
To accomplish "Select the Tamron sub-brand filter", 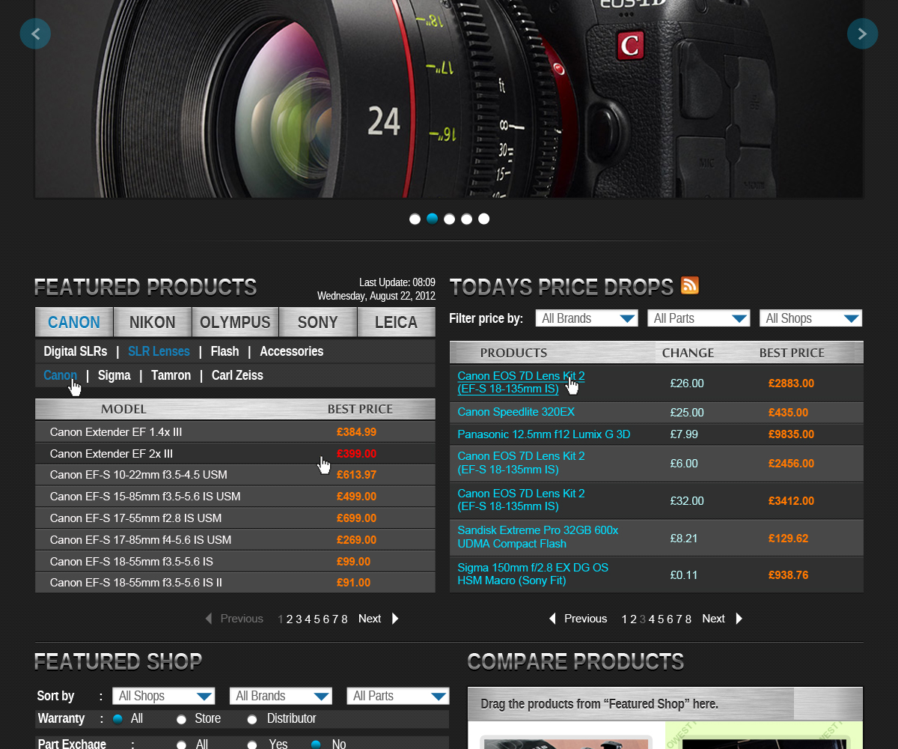I will coord(171,374).
